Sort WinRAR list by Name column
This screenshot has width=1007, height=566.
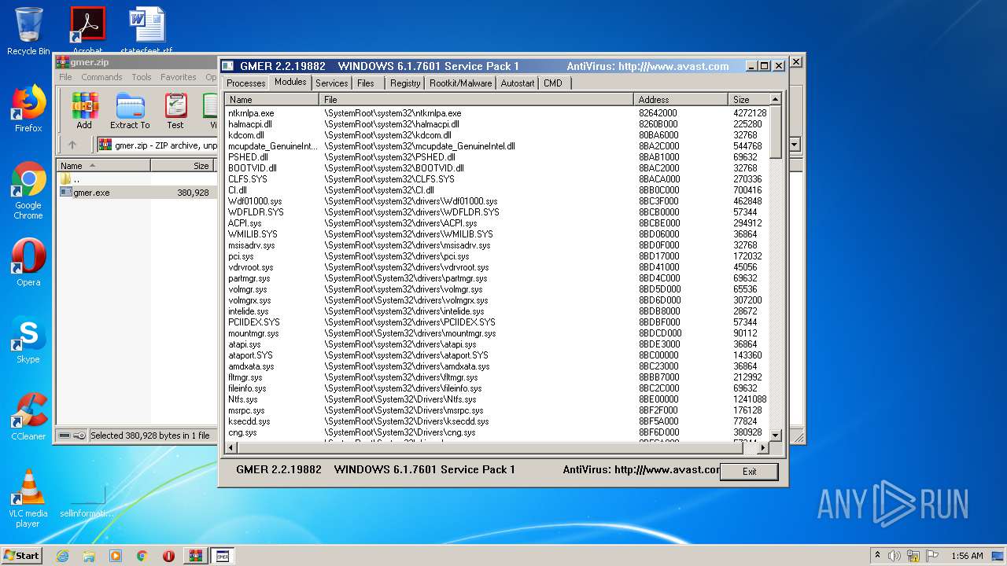pyautogui.click(x=104, y=166)
